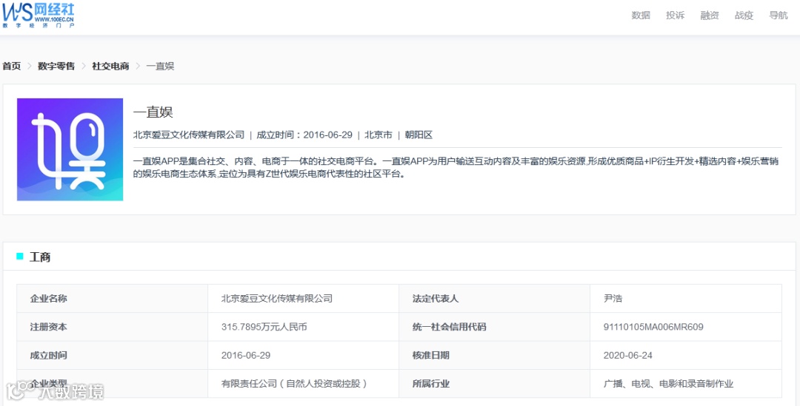Click the 注册资本 label cell
The image size is (800, 406).
(x=113, y=327)
